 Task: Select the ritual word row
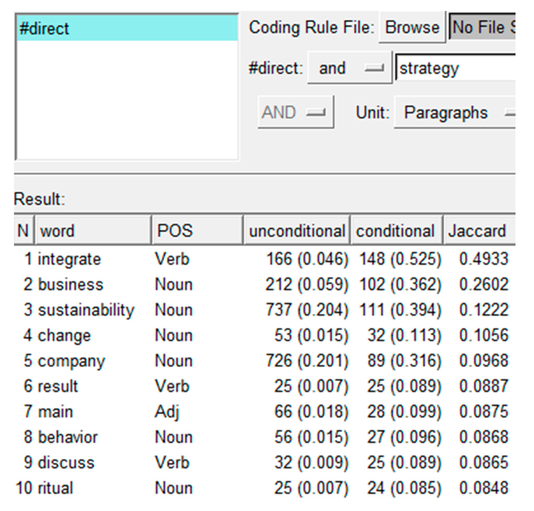56,488
